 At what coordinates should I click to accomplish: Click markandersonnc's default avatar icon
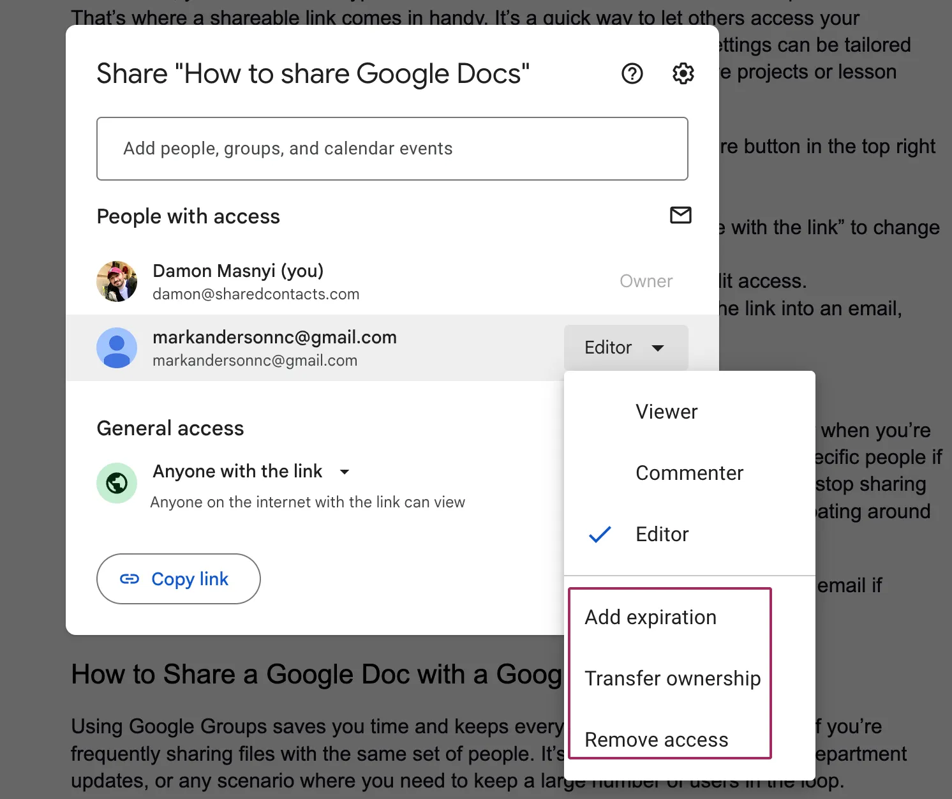tap(117, 348)
